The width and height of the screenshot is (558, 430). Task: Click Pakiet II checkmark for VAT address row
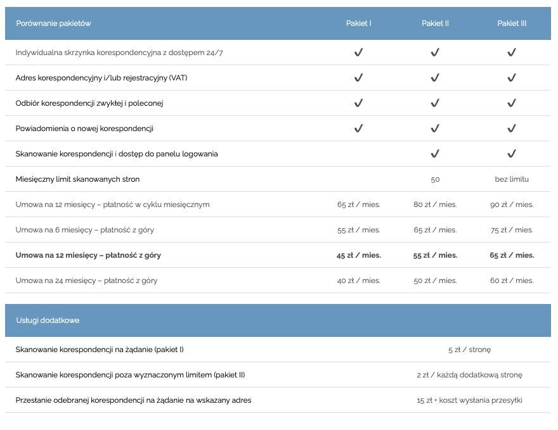(435, 78)
